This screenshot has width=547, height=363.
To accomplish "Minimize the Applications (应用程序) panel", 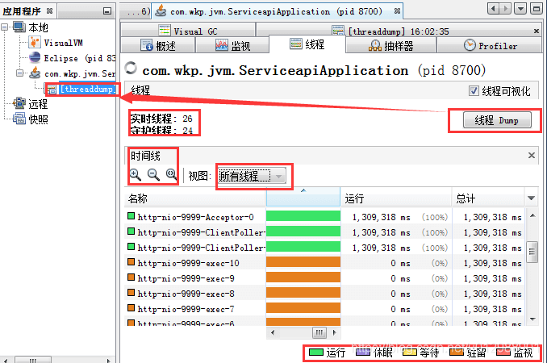I will click(107, 11).
